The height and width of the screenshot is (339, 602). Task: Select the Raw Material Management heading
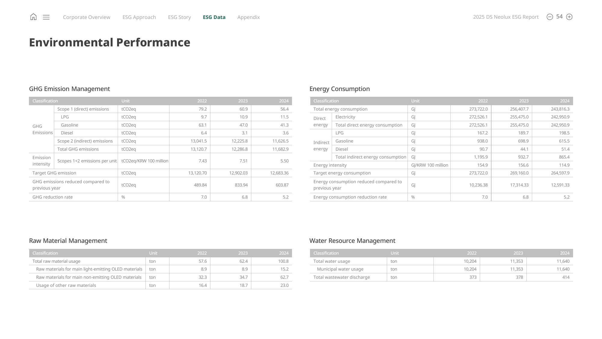point(68,241)
